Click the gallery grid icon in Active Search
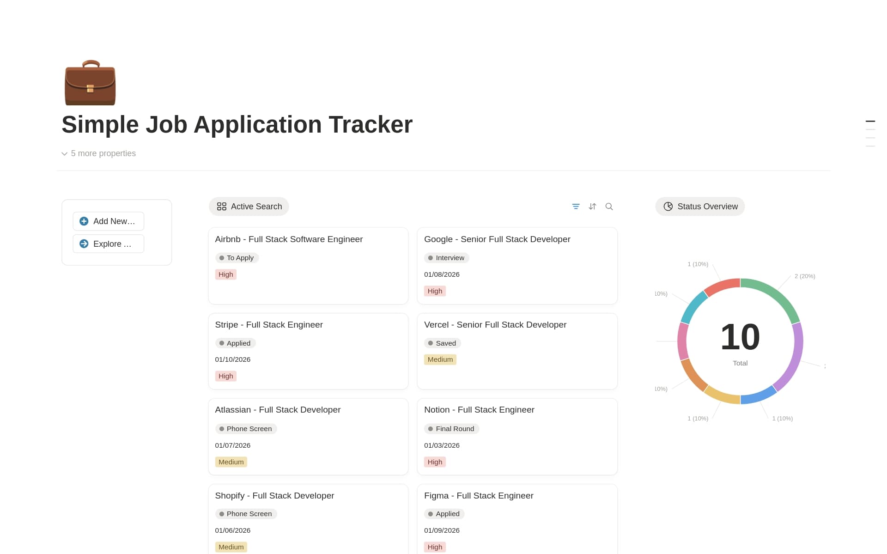887x554 pixels. coord(222,207)
